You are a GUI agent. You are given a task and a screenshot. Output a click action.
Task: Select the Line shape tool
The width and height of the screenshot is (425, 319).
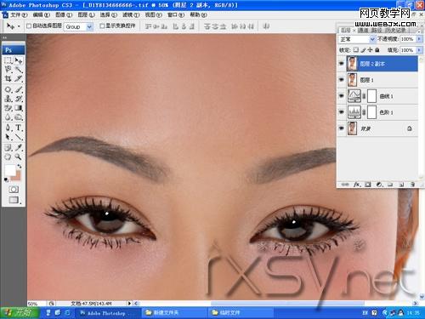click(19, 137)
